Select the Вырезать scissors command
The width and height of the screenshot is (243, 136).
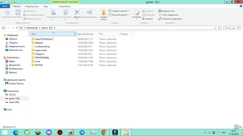[30, 11]
